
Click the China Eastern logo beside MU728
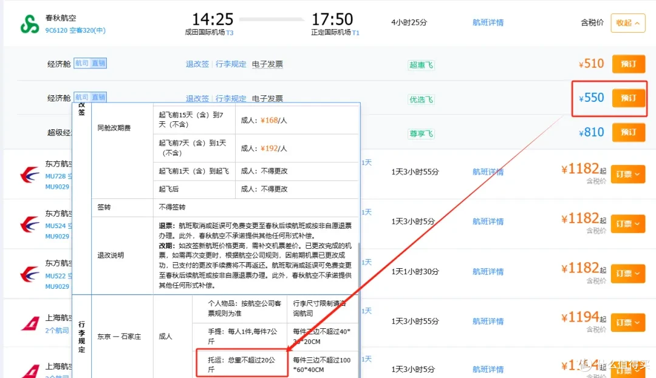(x=29, y=175)
